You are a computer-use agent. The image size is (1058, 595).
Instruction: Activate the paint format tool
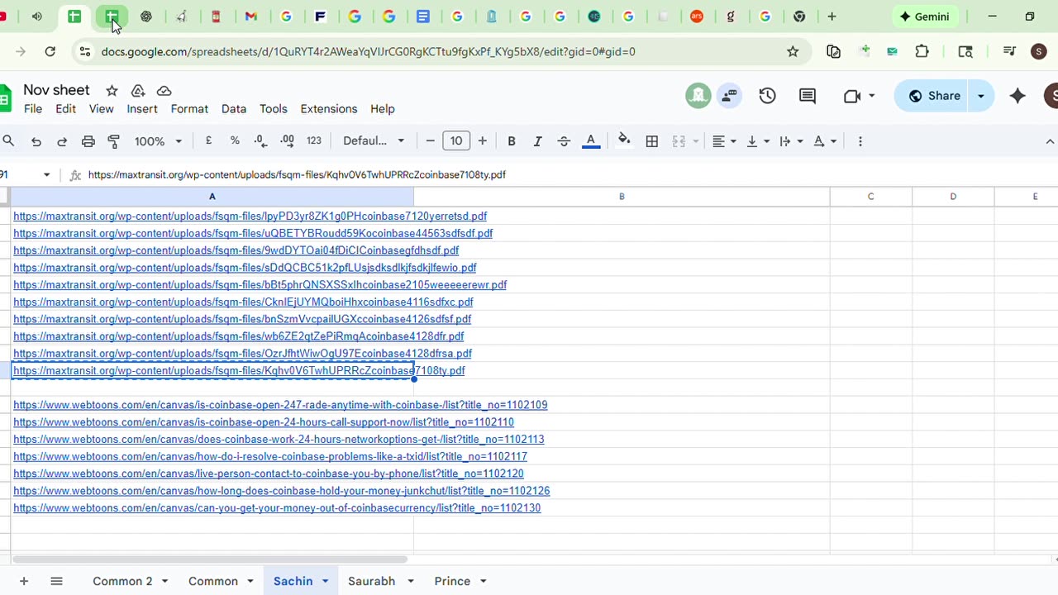114,141
